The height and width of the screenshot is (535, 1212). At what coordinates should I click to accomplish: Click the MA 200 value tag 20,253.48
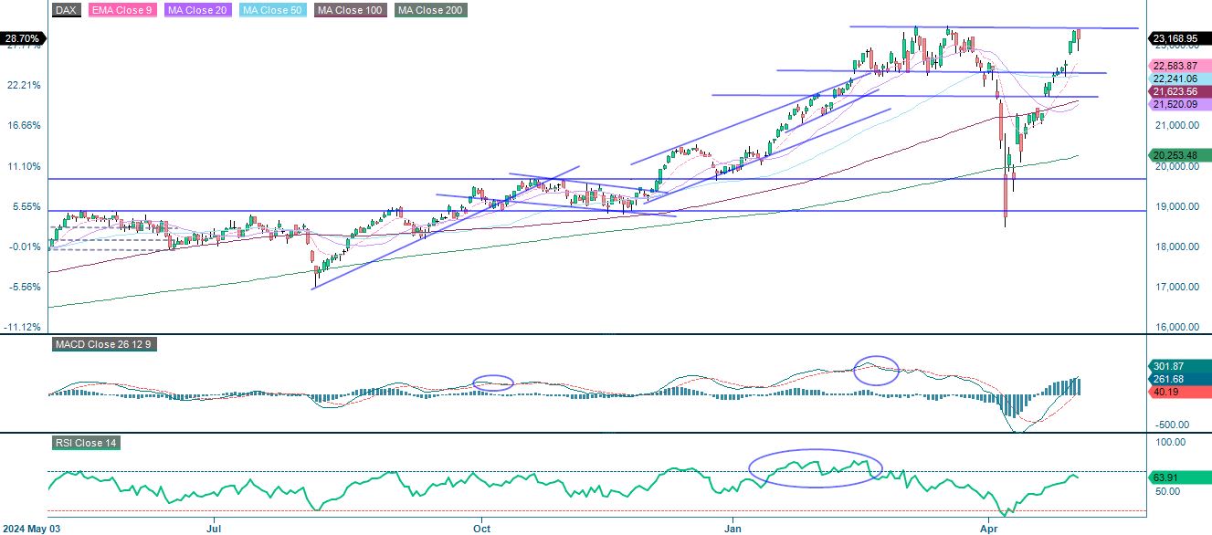point(1181,155)
